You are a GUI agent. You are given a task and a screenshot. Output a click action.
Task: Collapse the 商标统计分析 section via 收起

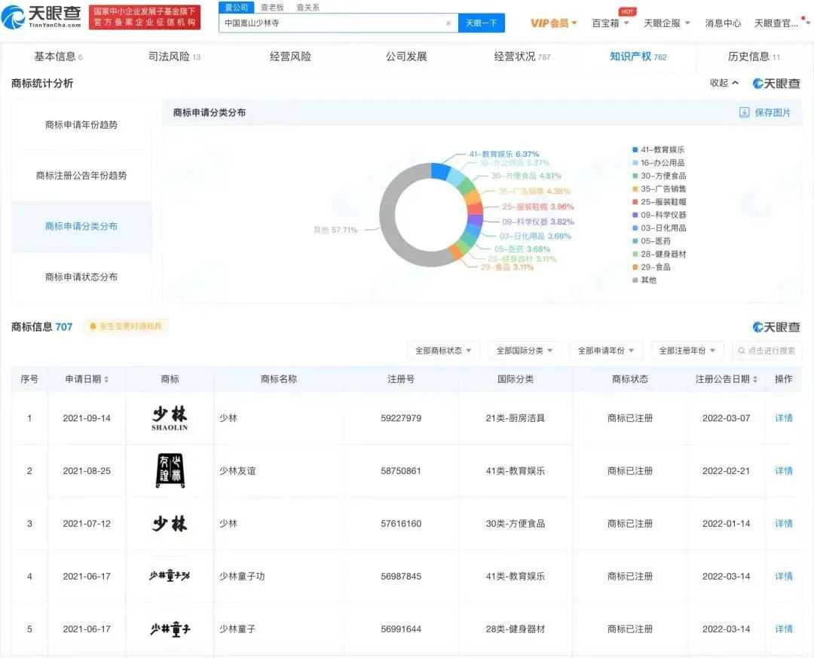tap(721, 84)
